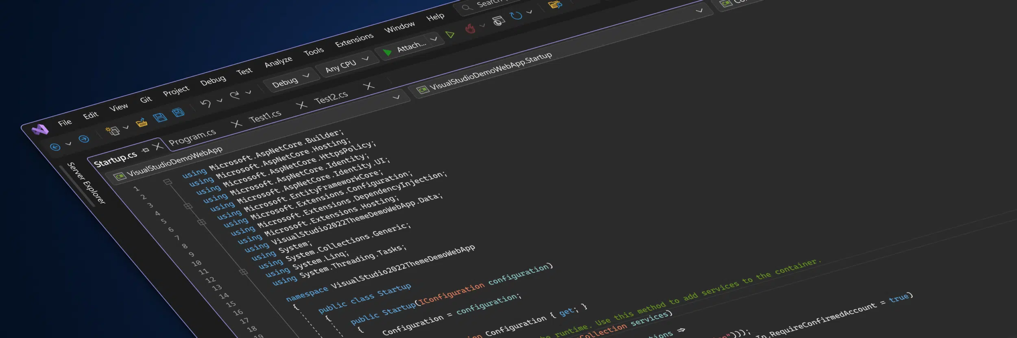Click the Open File folder icon
The width and height of the screenshot is (1017, 338).
(x=142, y=123)
